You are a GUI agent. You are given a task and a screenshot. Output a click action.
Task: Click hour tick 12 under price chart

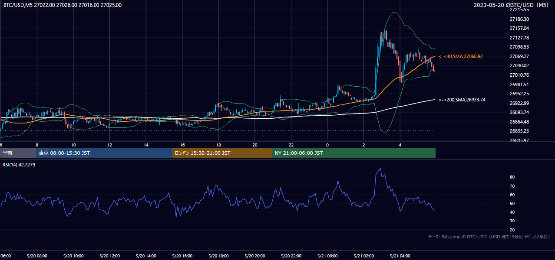(109, 145)
